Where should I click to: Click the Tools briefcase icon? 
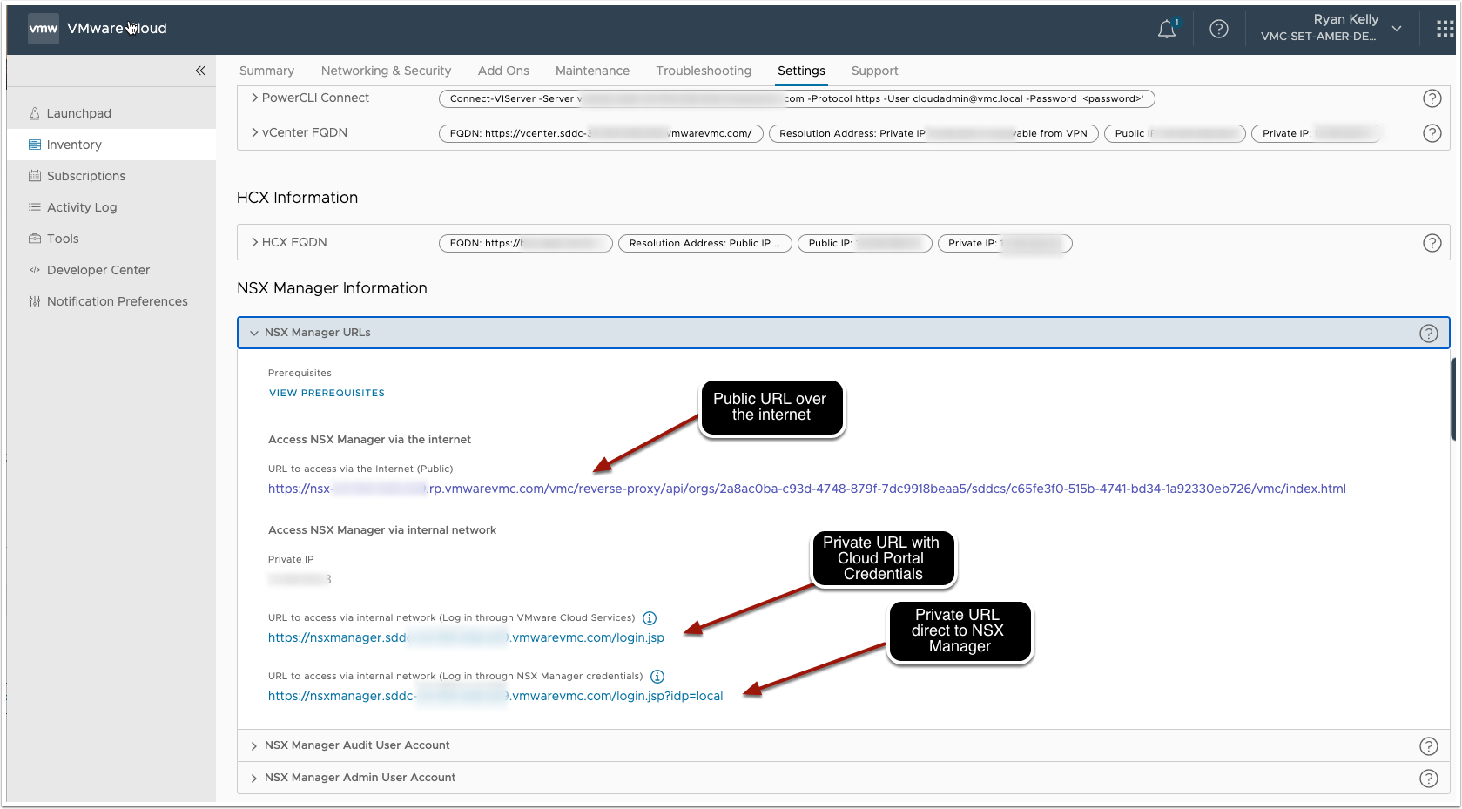(35, 239)
